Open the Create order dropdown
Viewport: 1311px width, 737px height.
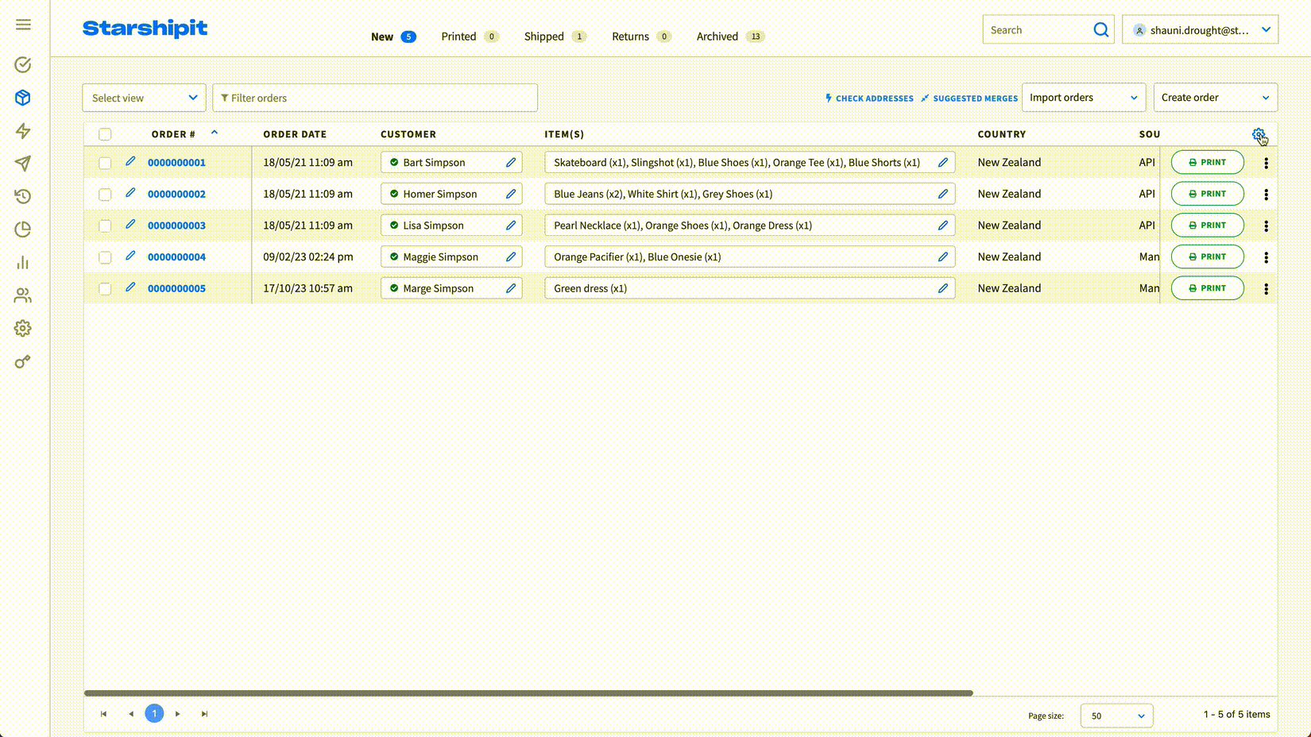pyautogui.click(x=1216, y=98)
